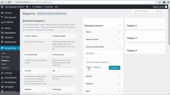This screenshot has width=170, height=95.
Task: Expand the Архивы widget in sidebar column
Action: pos(120,76)
